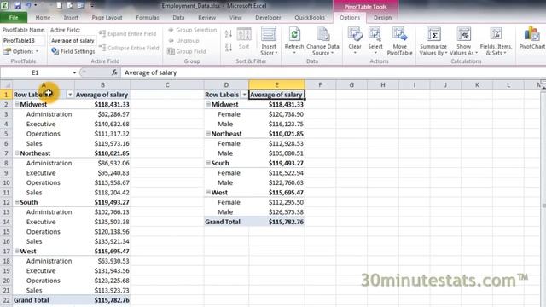Click the Move PivotTable icon
The image size is (546, 307).
[x=399, y=35]
